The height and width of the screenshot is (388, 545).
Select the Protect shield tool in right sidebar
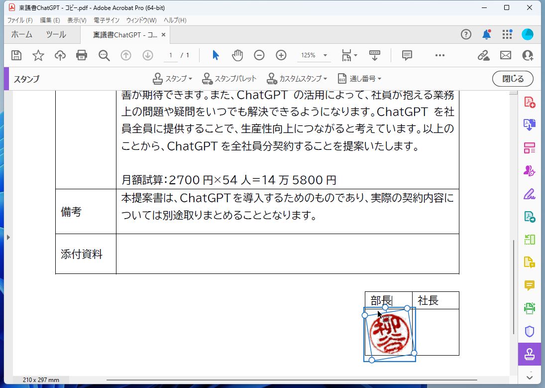[529, 331]
